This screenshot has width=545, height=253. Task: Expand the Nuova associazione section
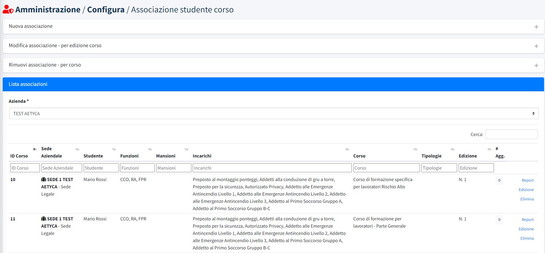tap(31, 26)
